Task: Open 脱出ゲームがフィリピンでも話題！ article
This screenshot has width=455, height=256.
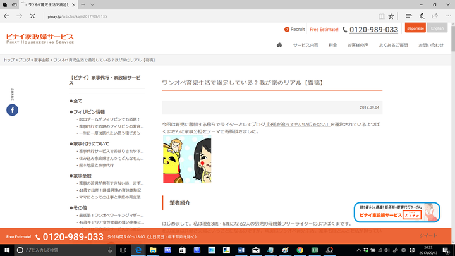Action: pos(109,119)
